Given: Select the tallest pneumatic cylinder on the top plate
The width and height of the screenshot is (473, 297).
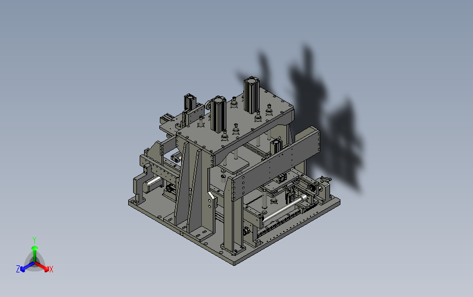Looking at the screenshot, I should [x=252, y=95].
